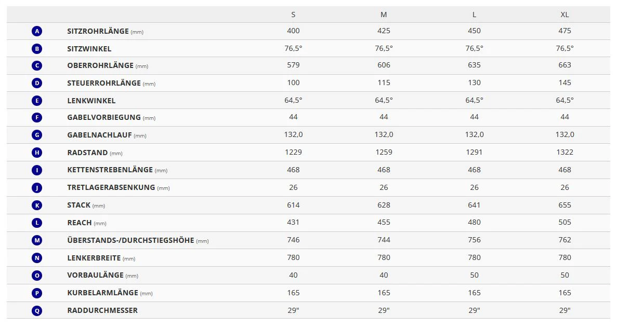This screenshot has height=329, width=617.
Task: Click the G badge beside Gabelnachlauf
Action: click(36, 135)
